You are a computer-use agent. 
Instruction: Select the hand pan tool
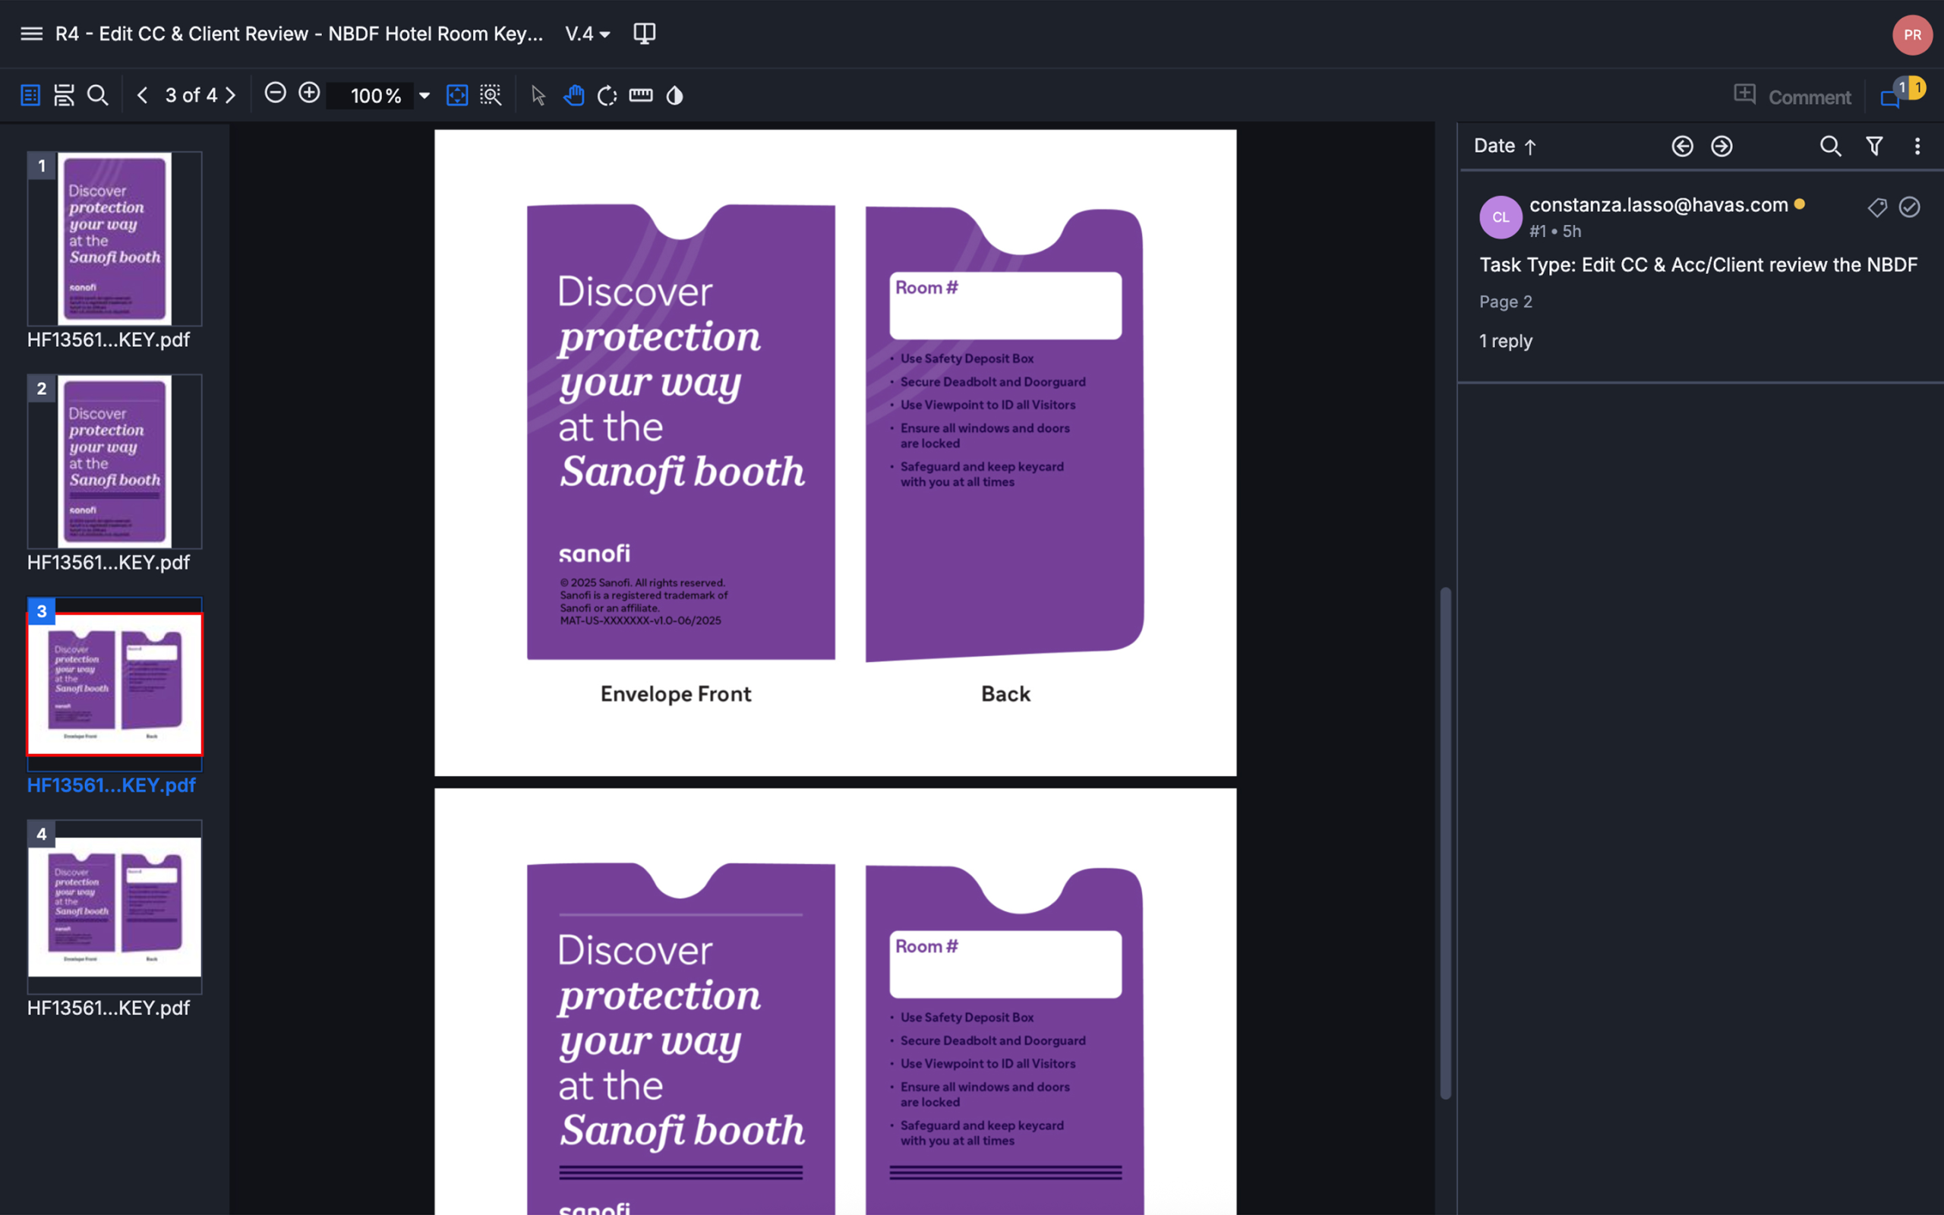point(573,96)
